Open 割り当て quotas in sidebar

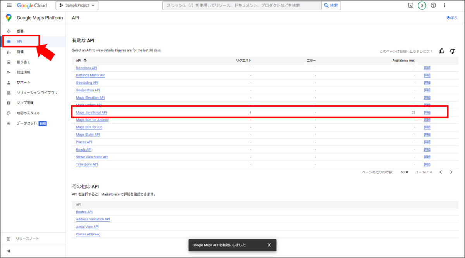[x=23, y=62]
